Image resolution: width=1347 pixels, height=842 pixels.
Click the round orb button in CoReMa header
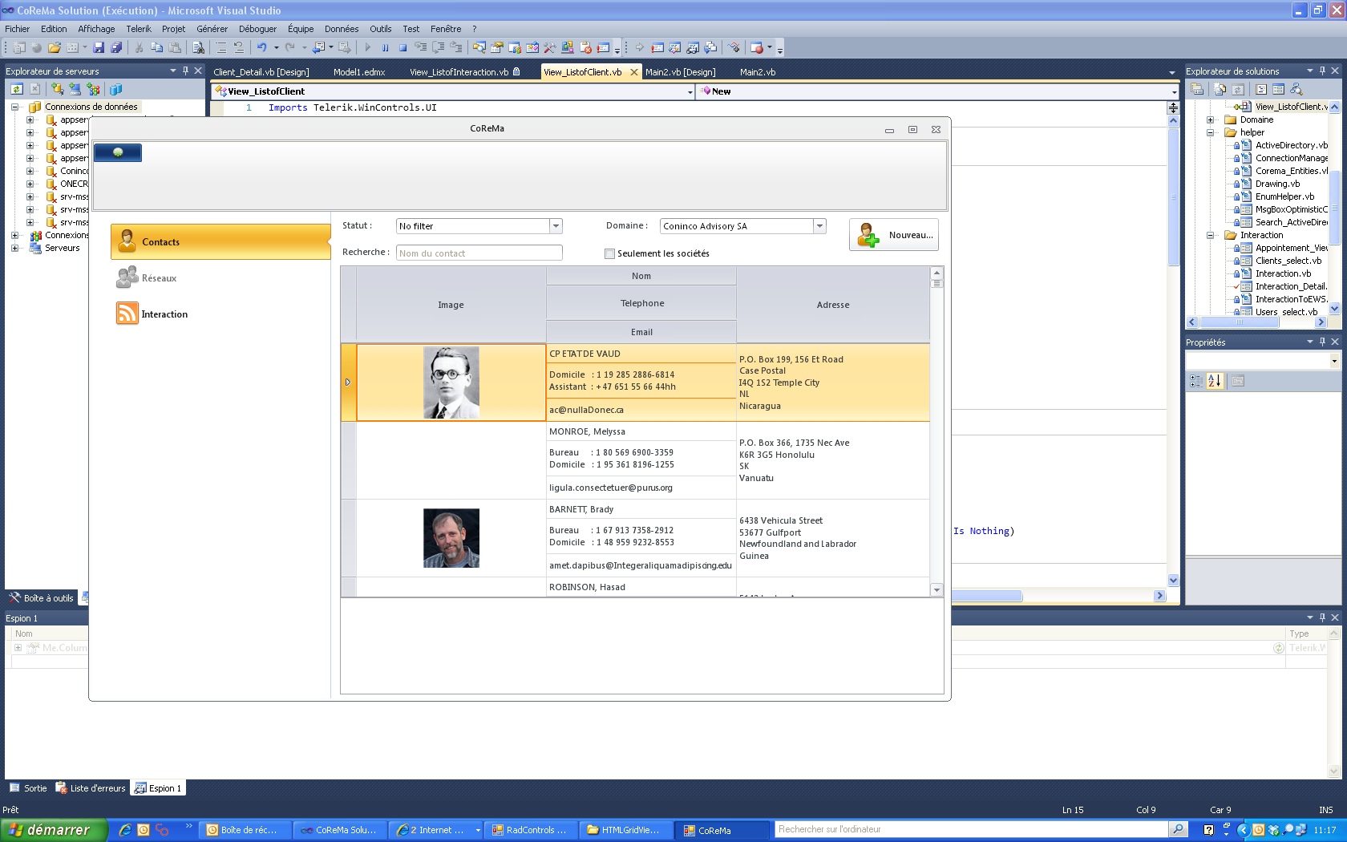(118, 152)
